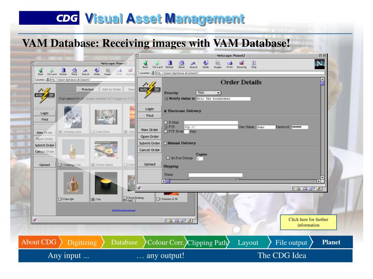Check the Summer of 98 checkbox

[158, 199]
